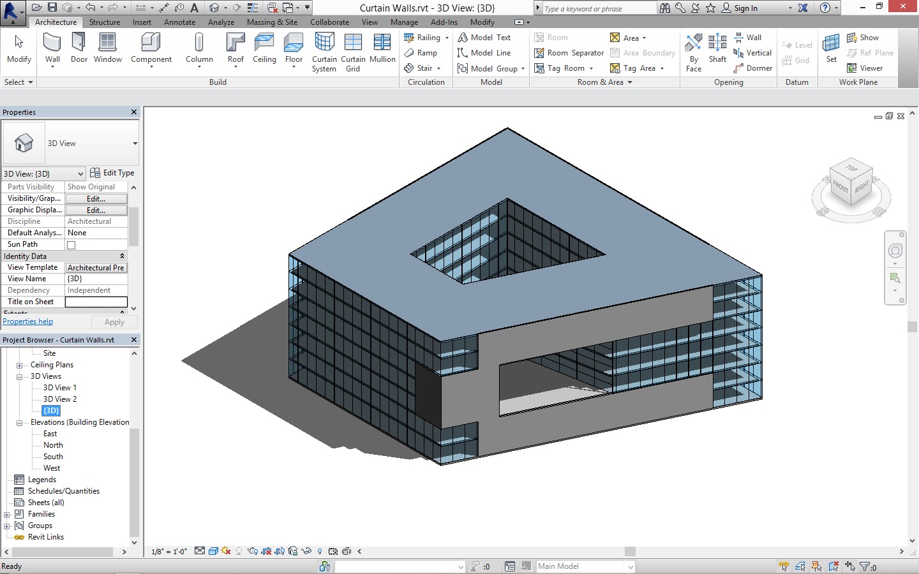Open the Structure ribbon tab

tap(105, 22)
